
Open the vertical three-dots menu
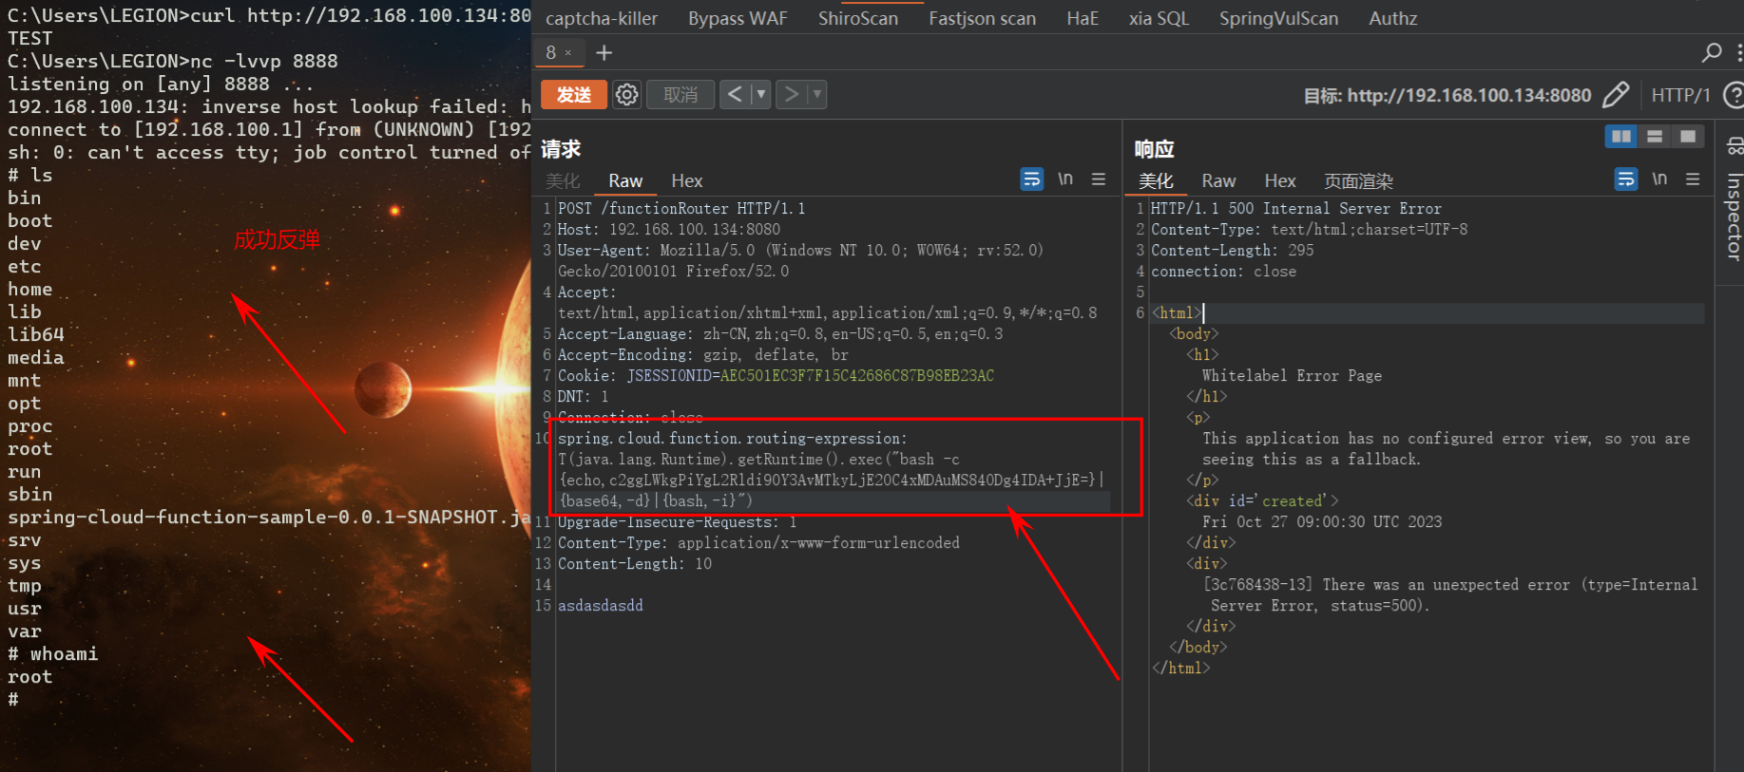coord(1738,53)
